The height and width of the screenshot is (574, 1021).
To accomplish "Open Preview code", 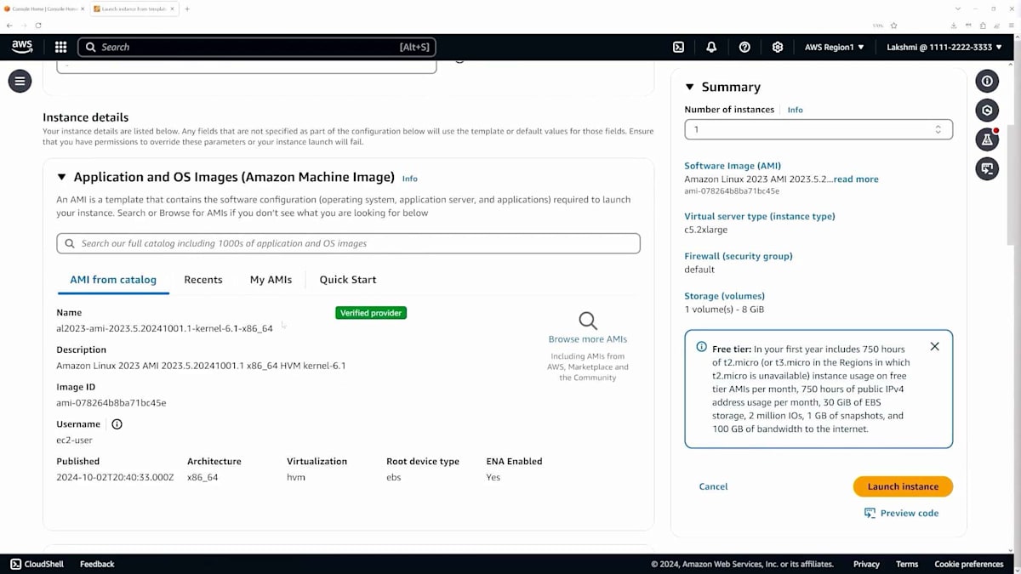I will (901, 513).
